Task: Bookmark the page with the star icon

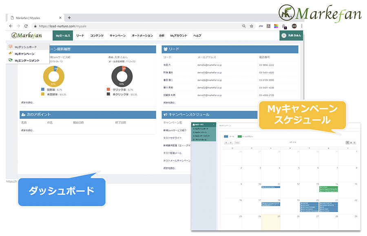Action: point(251,26)
